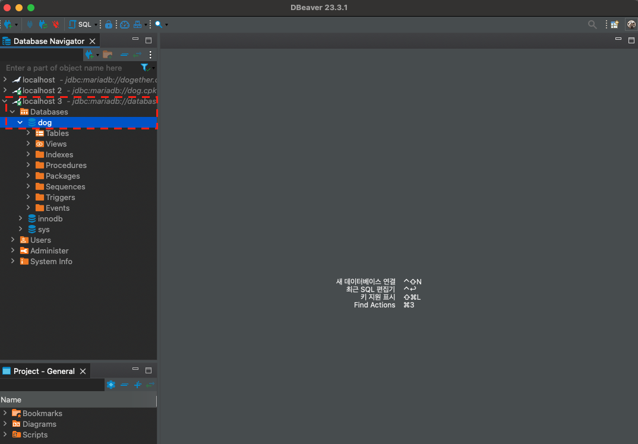Select the localhost 3 connection row
638x444 pixels.
click(78, 101)
